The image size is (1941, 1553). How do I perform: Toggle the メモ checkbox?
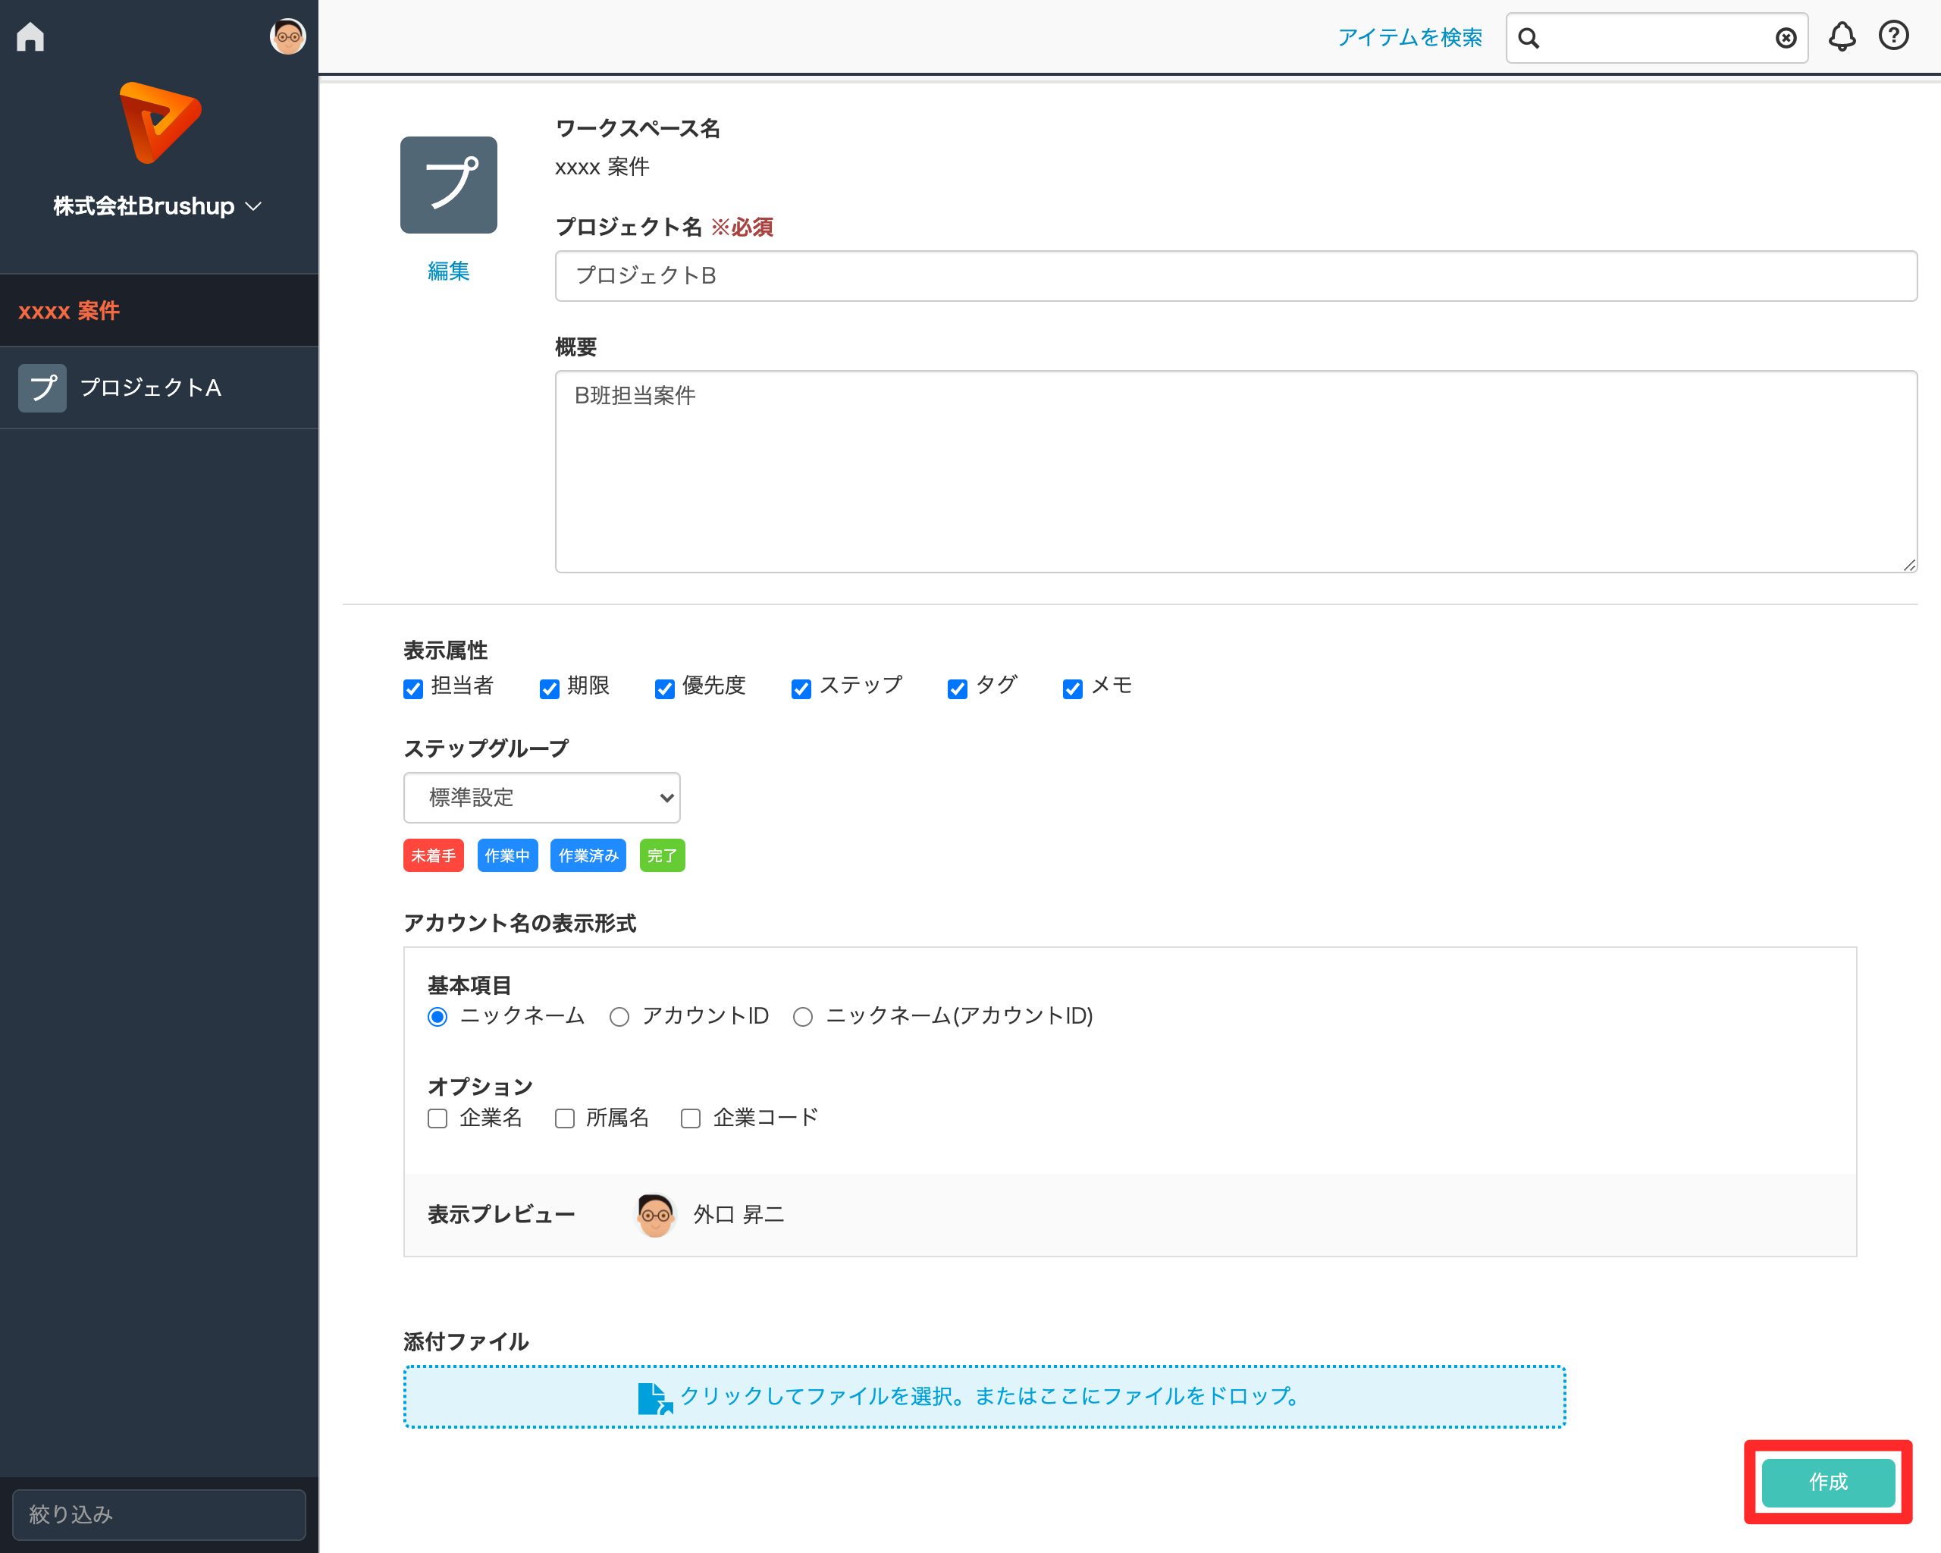click(1072, 689)
